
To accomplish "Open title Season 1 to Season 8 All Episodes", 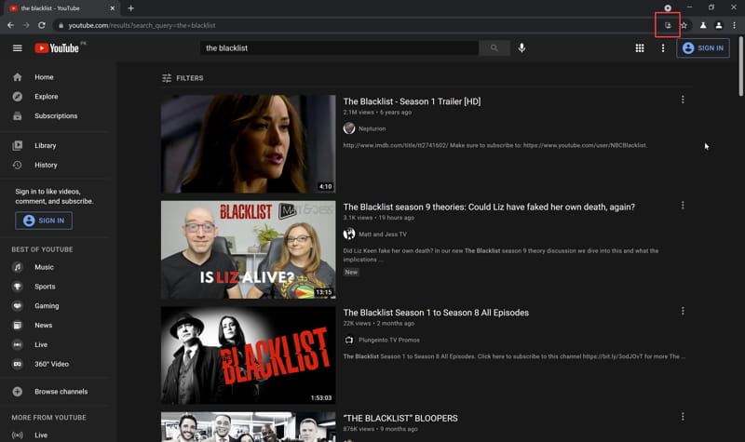I will click(436, 313).
